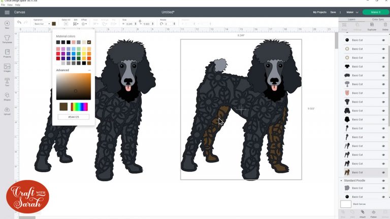Click the Flatten icon
This screenshot has height=219, width=390.
pyautogui.click(x=374, y=212)
